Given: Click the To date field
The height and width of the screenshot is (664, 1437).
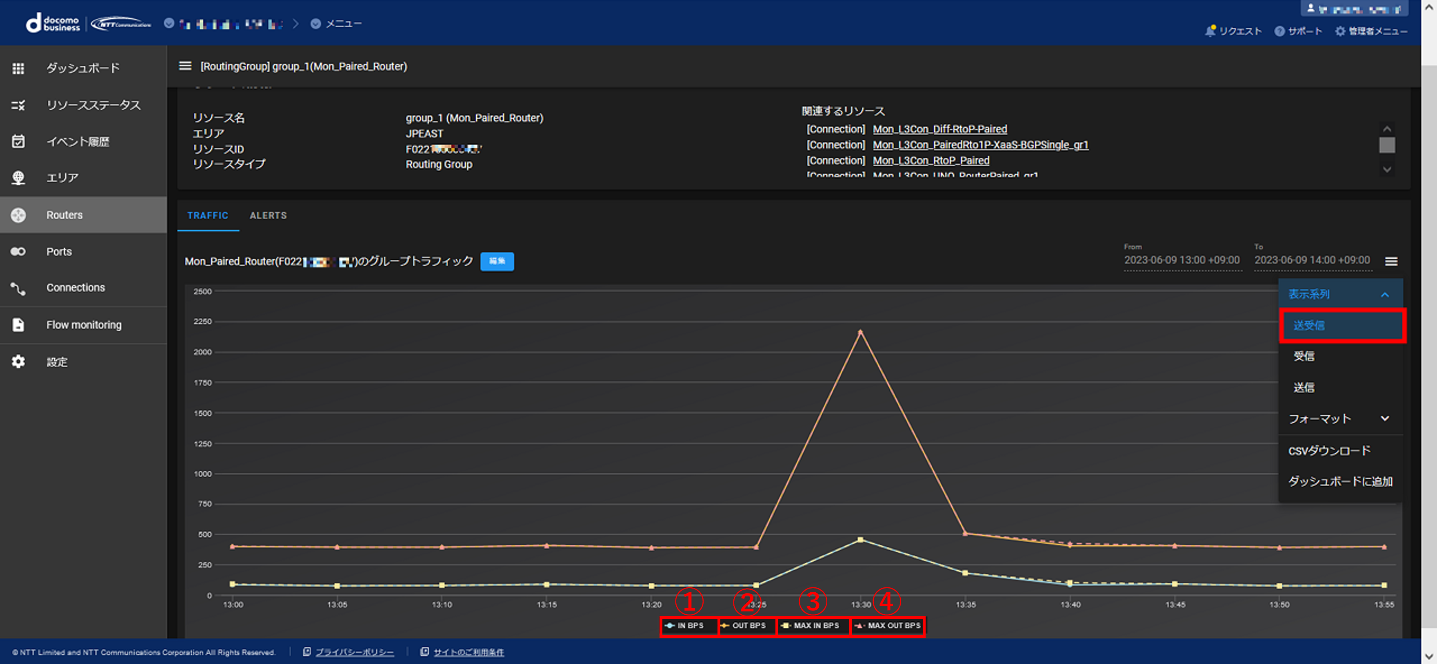Looking at the screenshot, I should point(1313,260).
